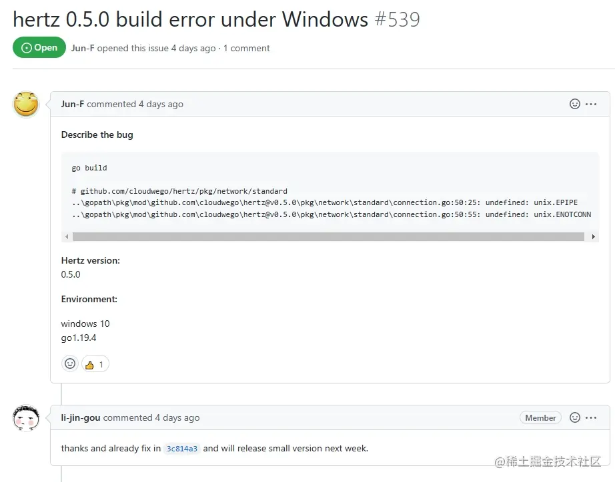
Task: Open three-dot options menu on li-jin-gou comment
Action: point(591,418)
